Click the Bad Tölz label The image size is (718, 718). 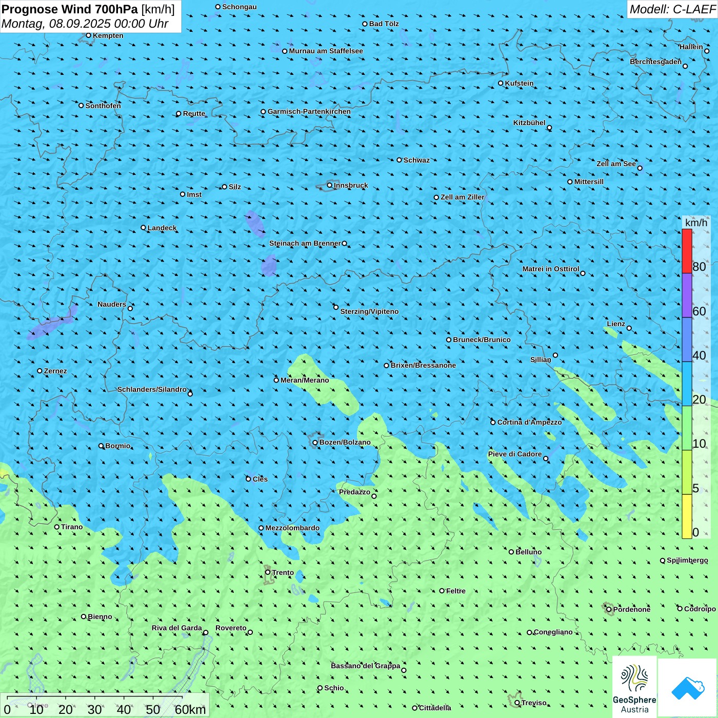click(x=384, y=24)
